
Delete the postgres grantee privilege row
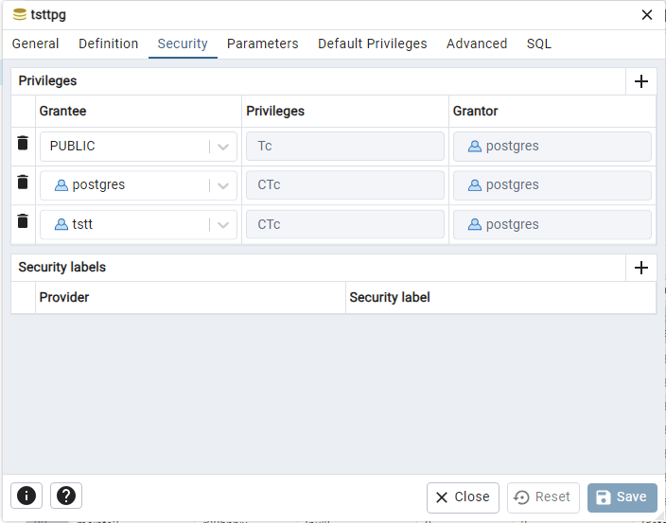(x=23, y=183)
